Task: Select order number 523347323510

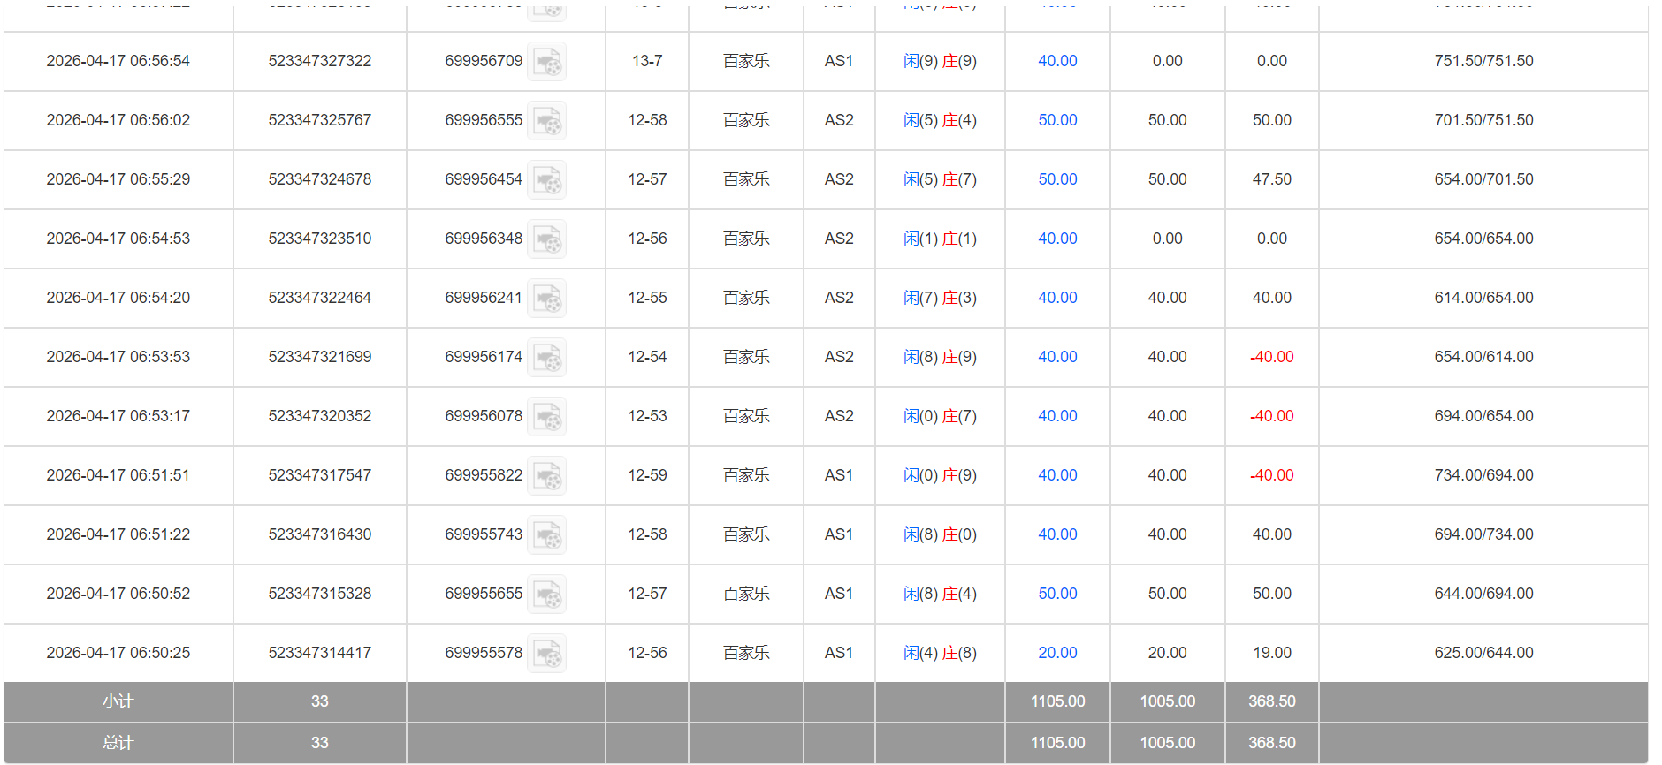Action: 320,239
